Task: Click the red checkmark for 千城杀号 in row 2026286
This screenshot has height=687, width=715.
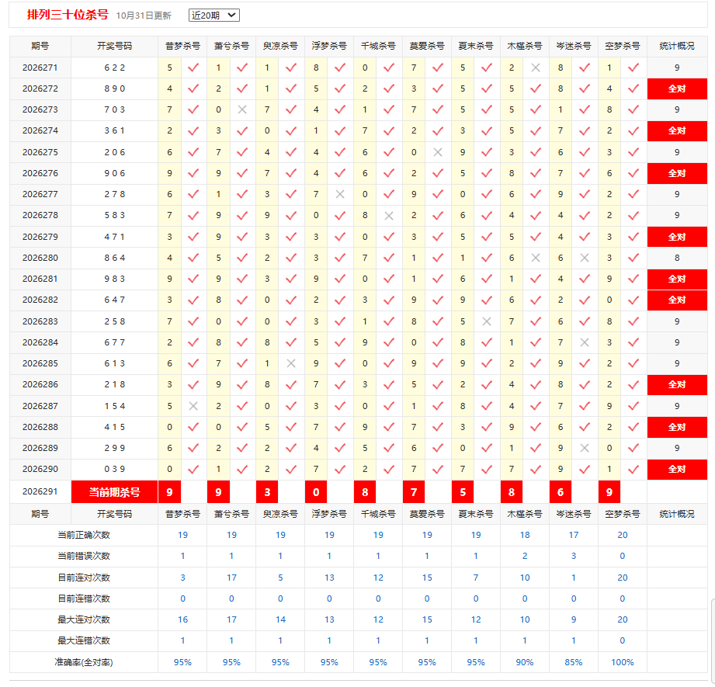Action: tap(389, 385)
